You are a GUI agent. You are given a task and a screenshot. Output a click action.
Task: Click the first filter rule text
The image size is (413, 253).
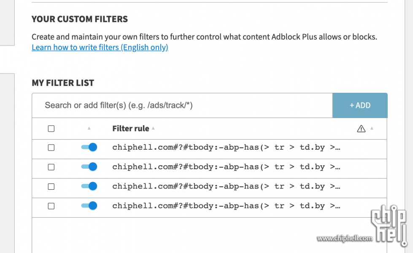pyautogui.click(x=226, y=148)
